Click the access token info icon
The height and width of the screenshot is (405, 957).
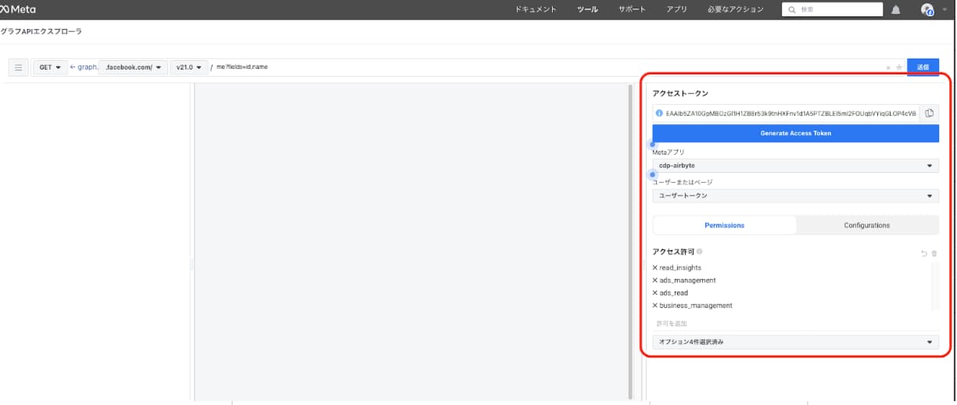pyautogui.click(x=659, y=113)
